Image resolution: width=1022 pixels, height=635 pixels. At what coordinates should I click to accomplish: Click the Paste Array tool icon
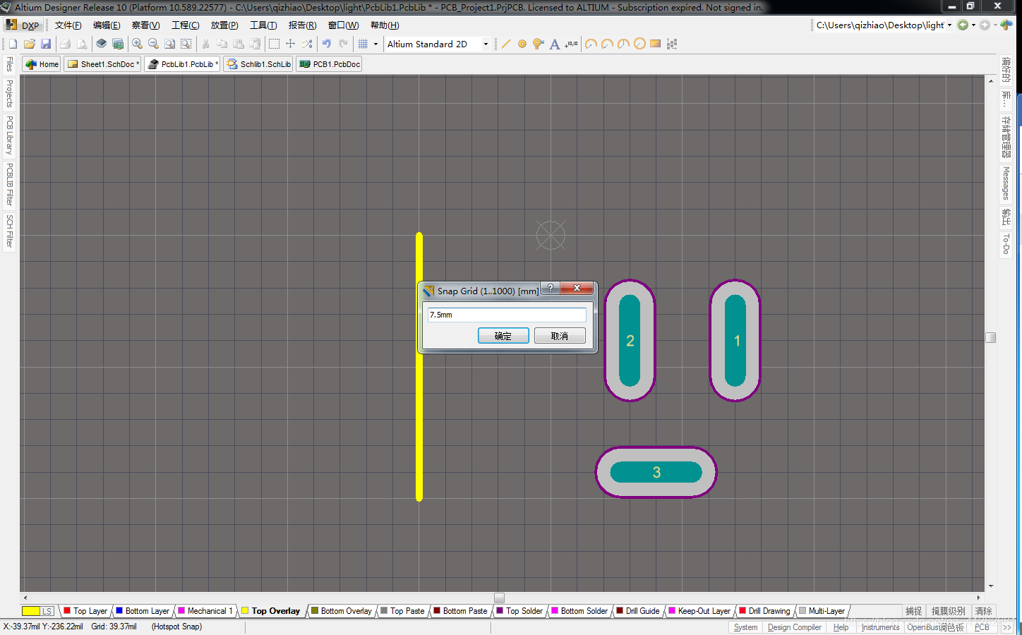coord(672,44)
